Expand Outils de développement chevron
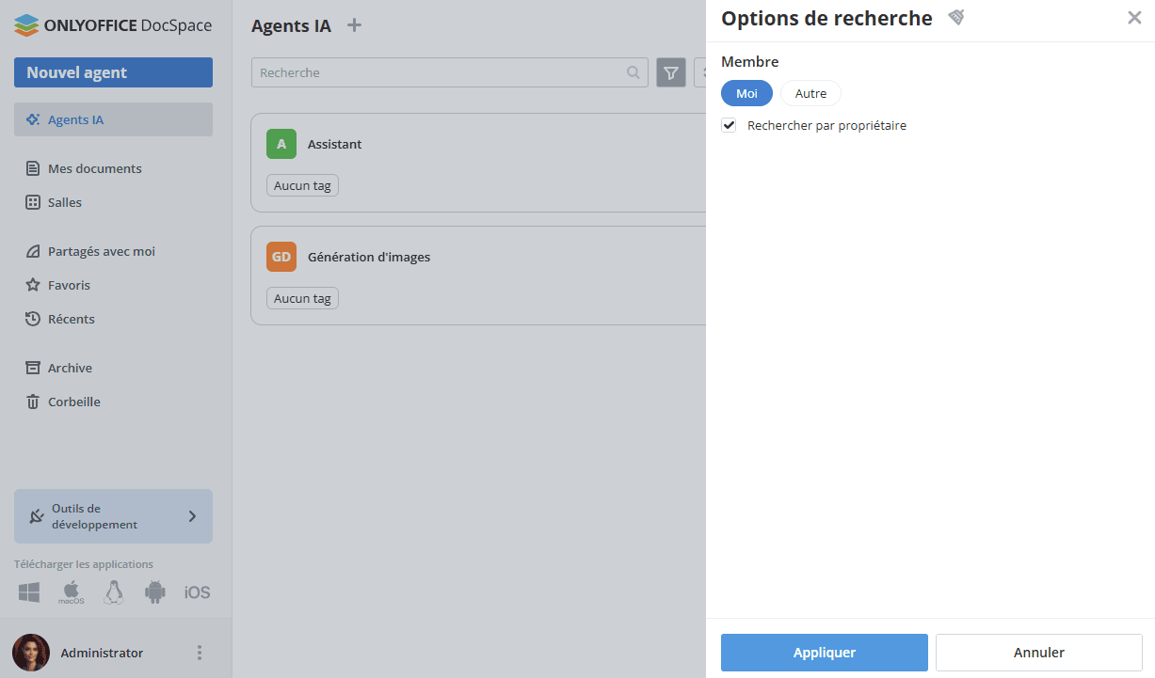Viewport: 1155px width, 678px height. coord(192,516)
